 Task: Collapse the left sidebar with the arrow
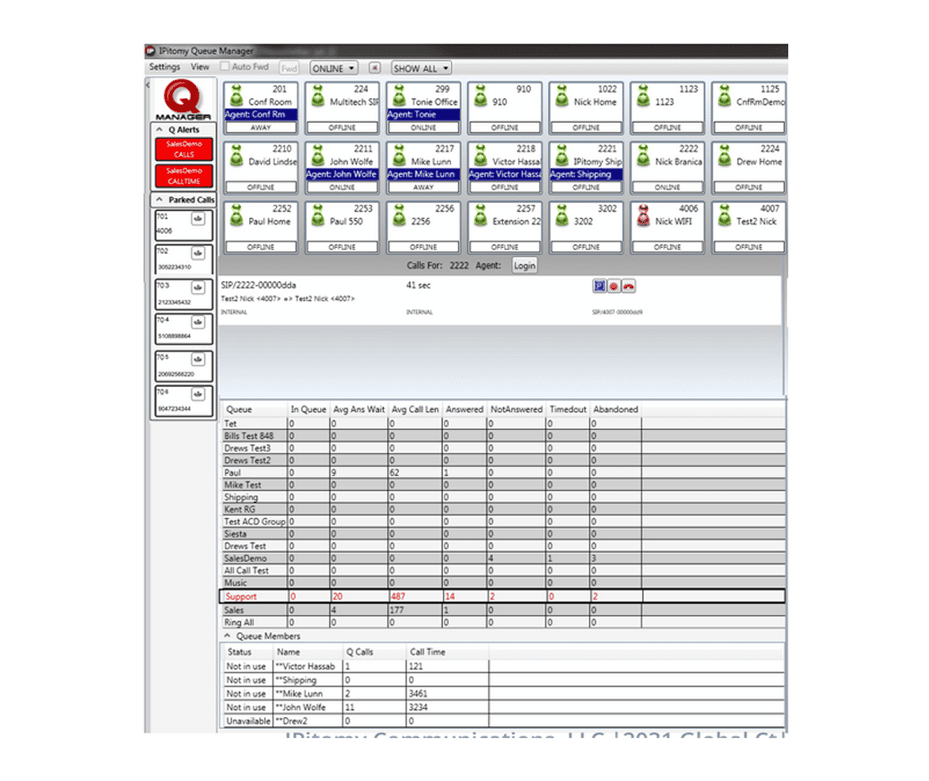(148, 84)
